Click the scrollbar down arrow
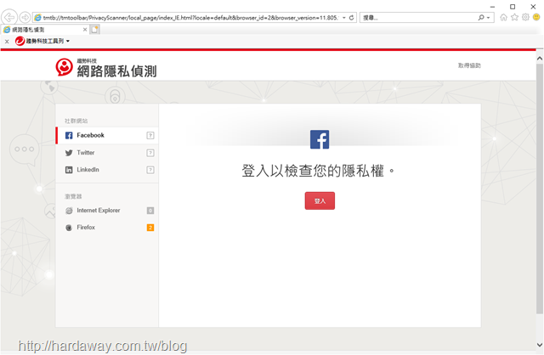This screenshot has height=355, width=544. [540, 345]
